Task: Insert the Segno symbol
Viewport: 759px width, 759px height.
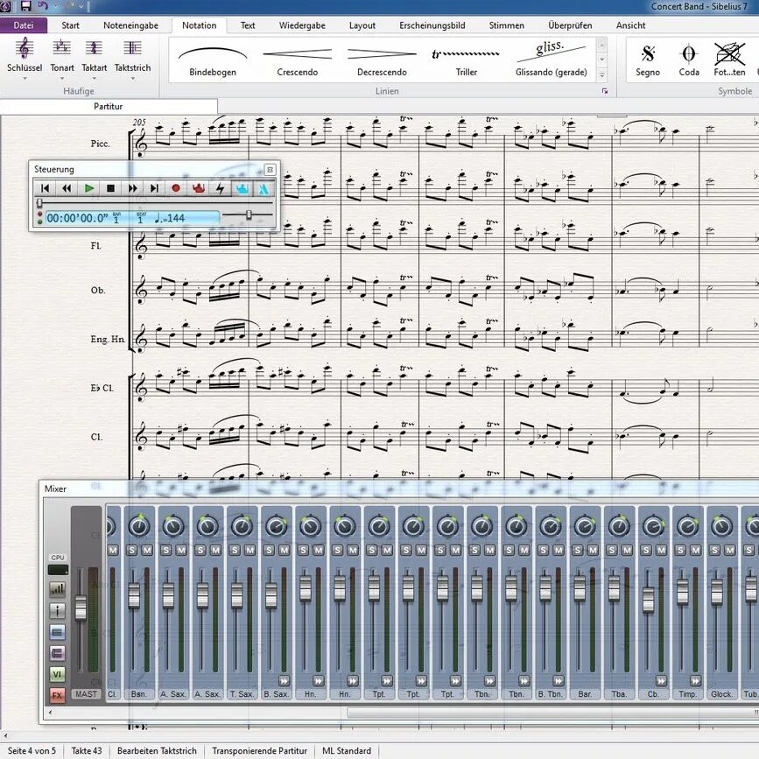Action: click(x=648, y=60)
